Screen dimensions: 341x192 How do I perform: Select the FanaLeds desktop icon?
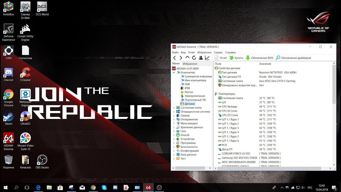[25, 162]
